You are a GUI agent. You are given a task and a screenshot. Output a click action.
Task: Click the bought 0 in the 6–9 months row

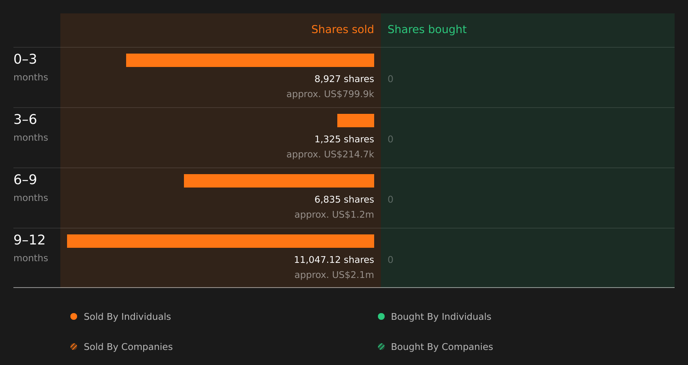tap(391, 199)
